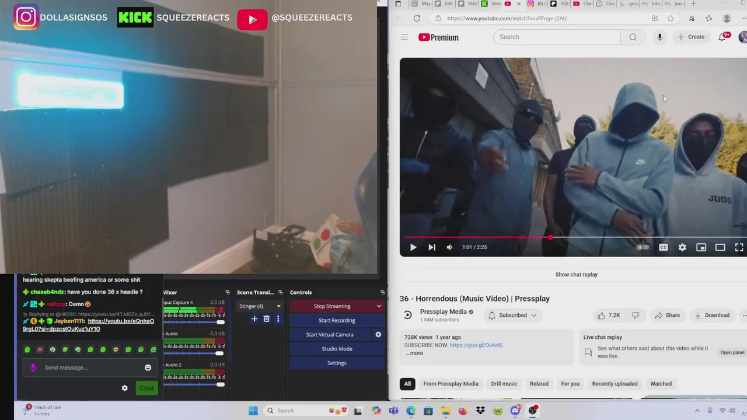The height and width of the screenshot is (420, 747).
Task: Open Windows Start menu
Action: coord(253,411)
